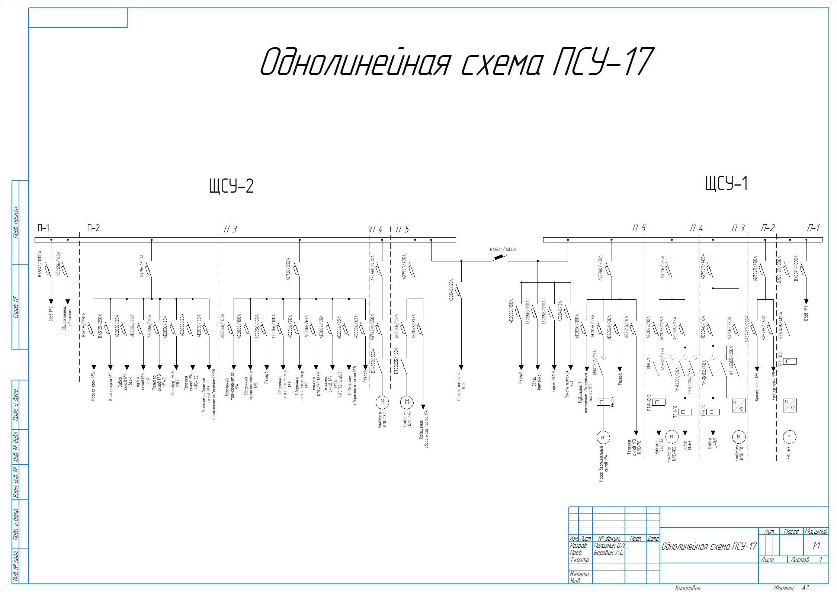
Task: Click the arrow above Ввод №2
Action: point(51,301)
